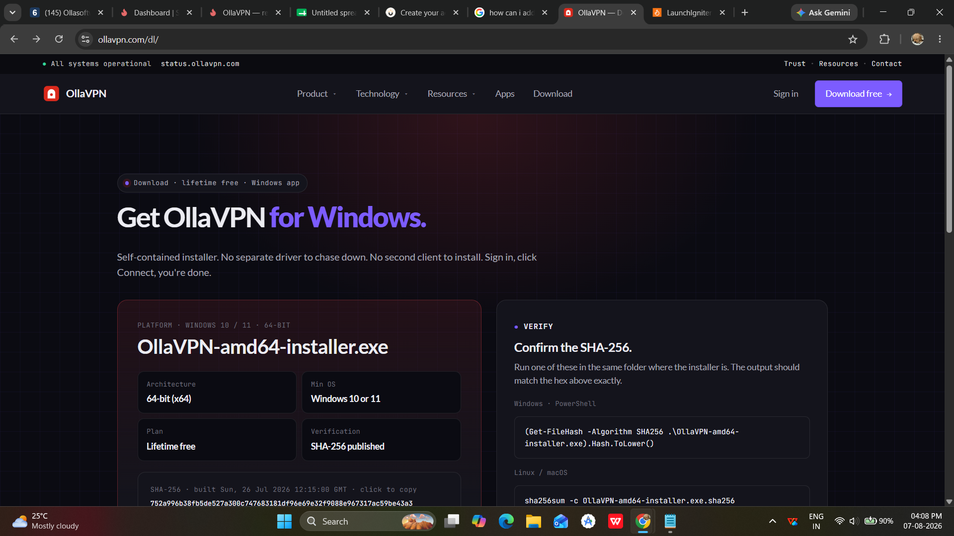The image size is (954, 536).
Task: Open Notepad from the taskbar
Action: pos(670,521)
